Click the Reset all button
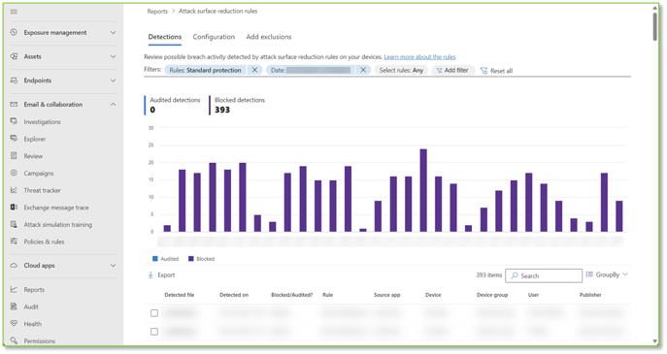This screenshot has height=354, width=667. (x=496, y=71)
